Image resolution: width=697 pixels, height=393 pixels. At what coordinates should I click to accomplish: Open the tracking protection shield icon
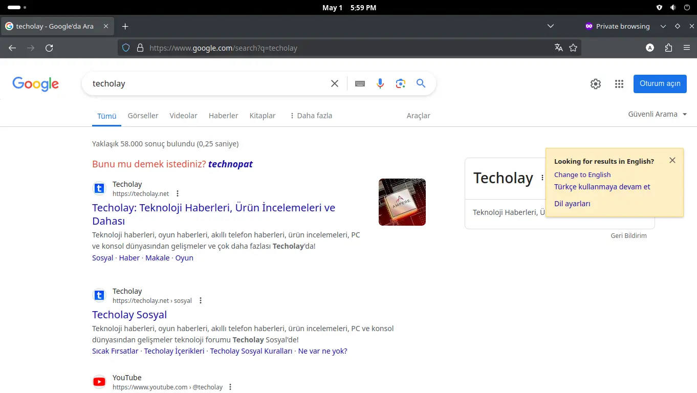[126, 48]
